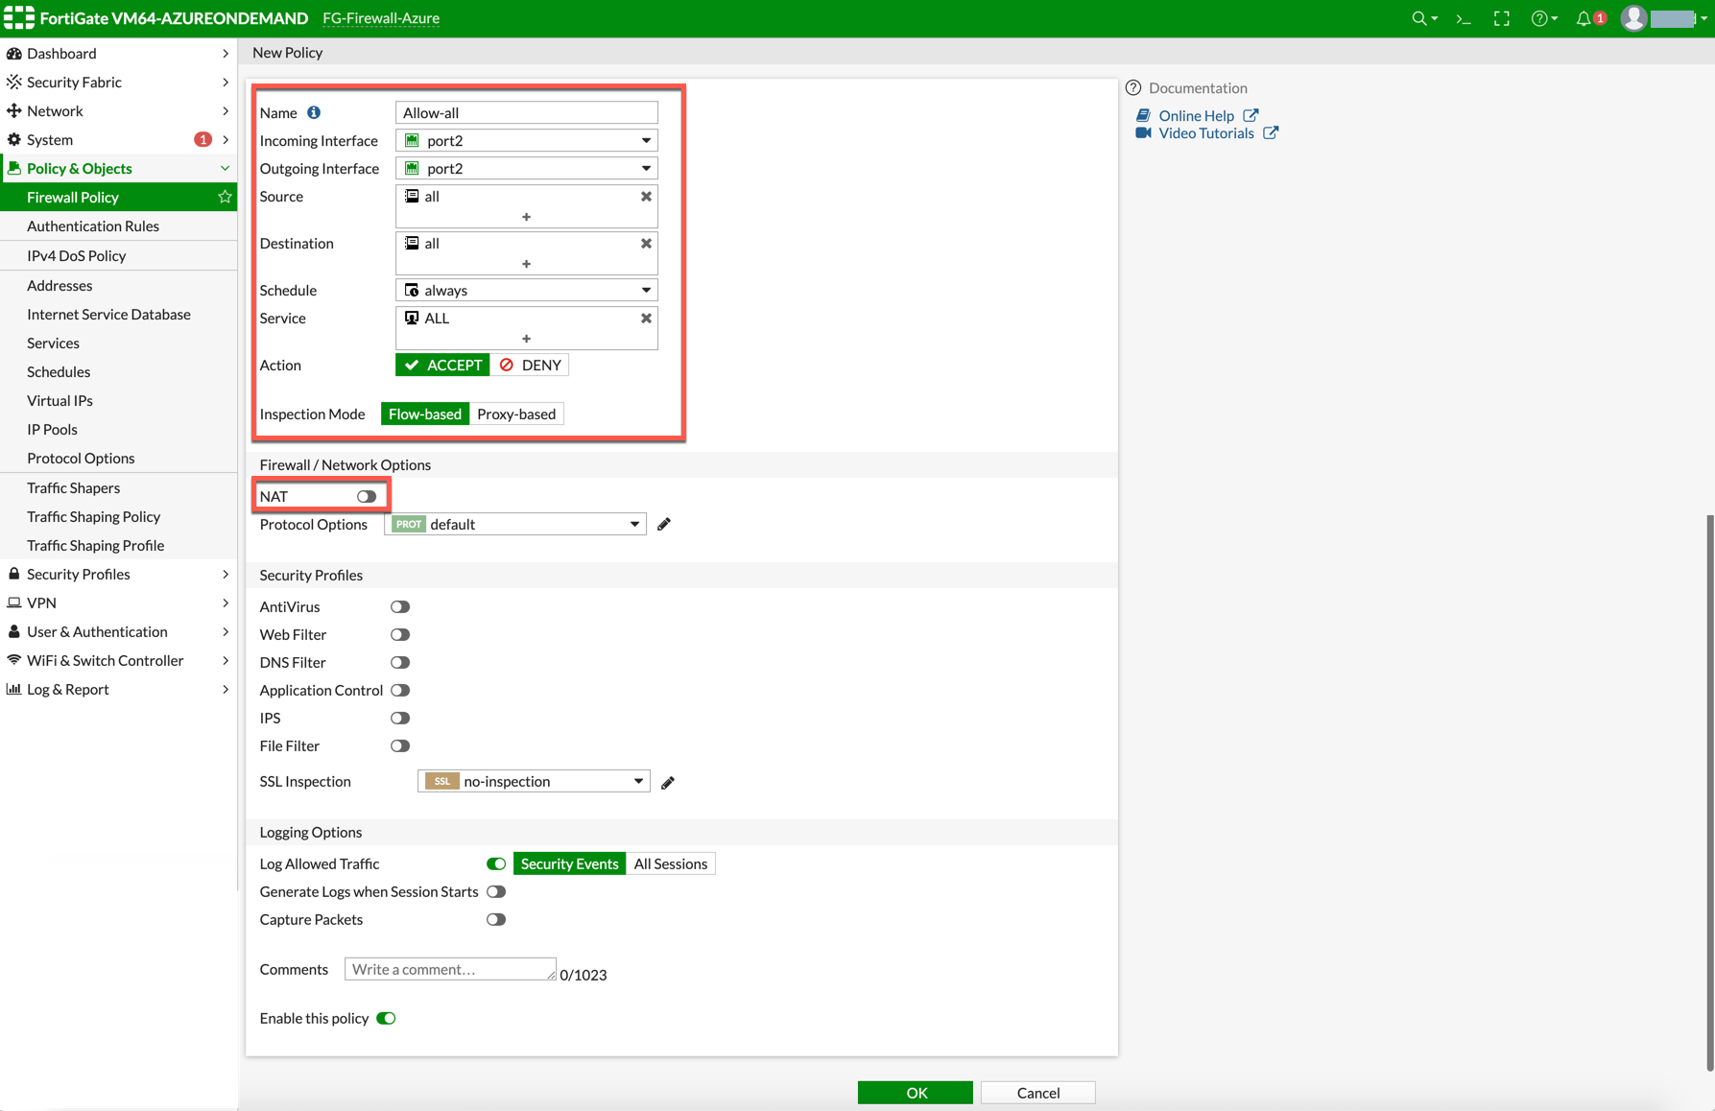Image resolution: width=1715 pixels, height=1111 pixels.
Task: Click the search magnifier icon in header
Action: point(1418,18)
